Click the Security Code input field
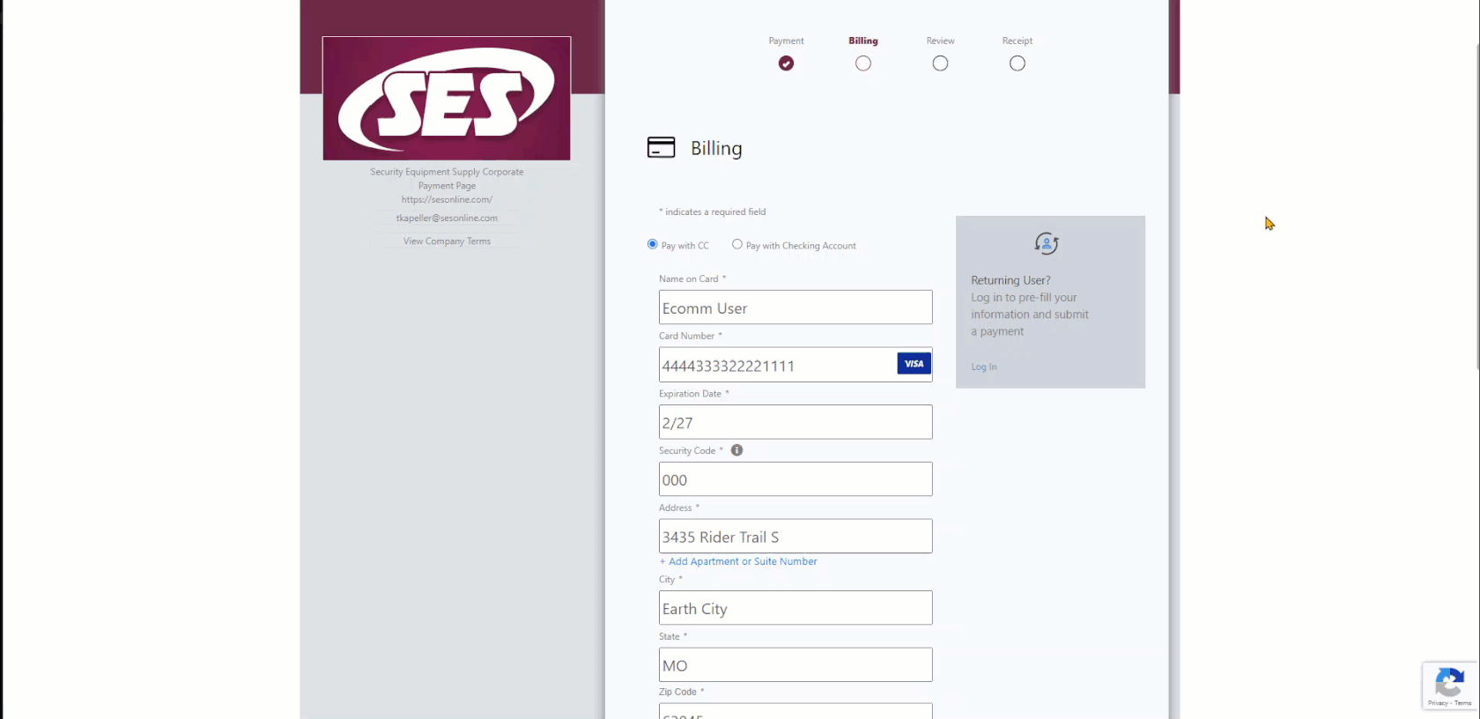 pyautogui.click(x=795, y=479)
